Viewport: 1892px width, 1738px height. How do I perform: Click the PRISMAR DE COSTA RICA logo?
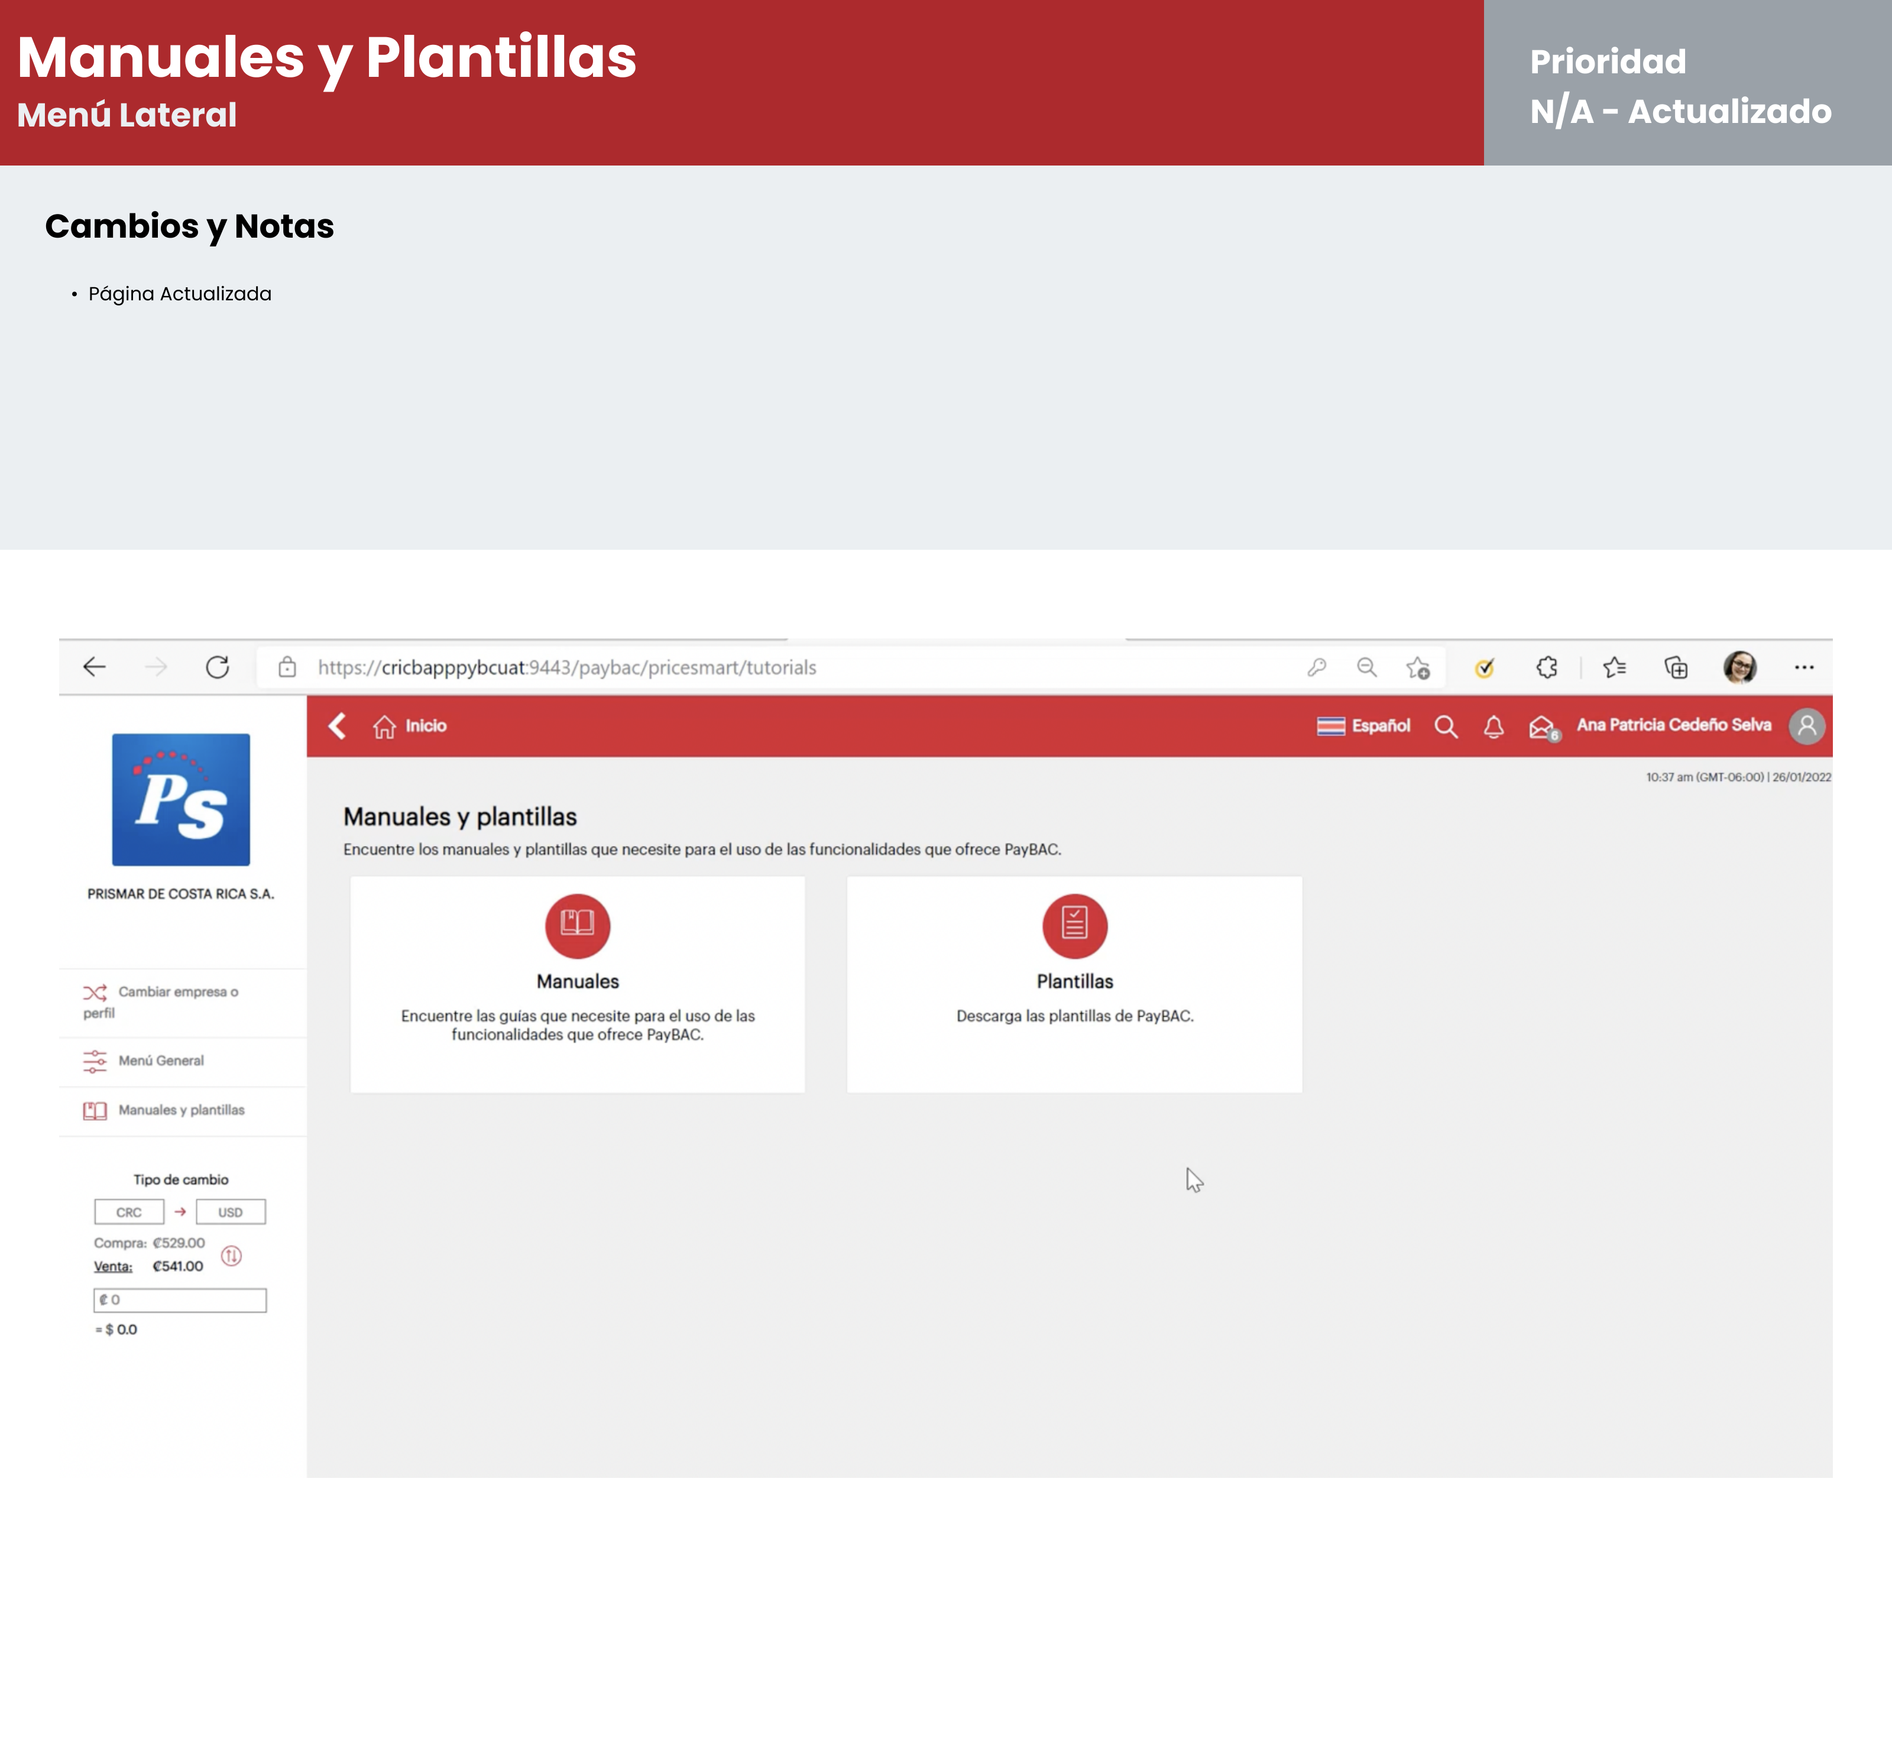(x=182, y=800)
